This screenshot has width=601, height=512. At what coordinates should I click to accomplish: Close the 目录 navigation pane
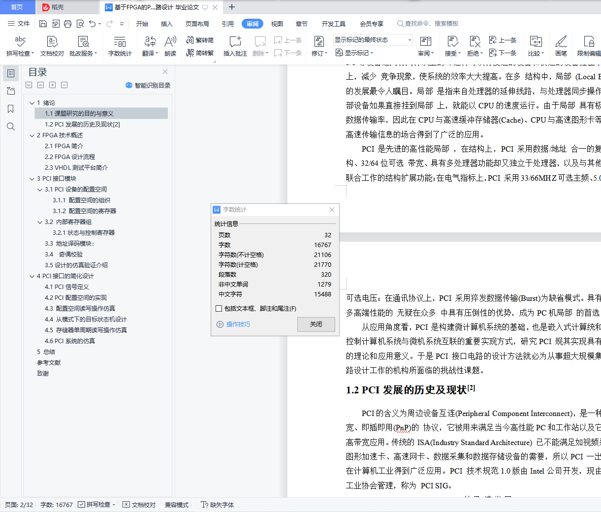tap(165, 72)
